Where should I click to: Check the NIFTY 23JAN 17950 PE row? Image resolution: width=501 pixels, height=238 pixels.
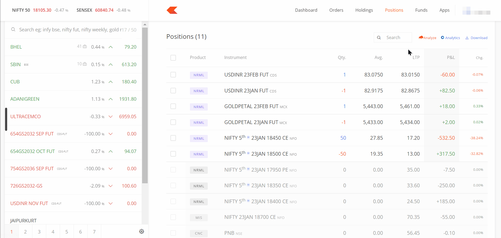coord(173,170)
